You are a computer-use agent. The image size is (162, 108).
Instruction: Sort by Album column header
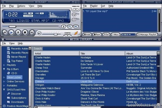[141, 53]
